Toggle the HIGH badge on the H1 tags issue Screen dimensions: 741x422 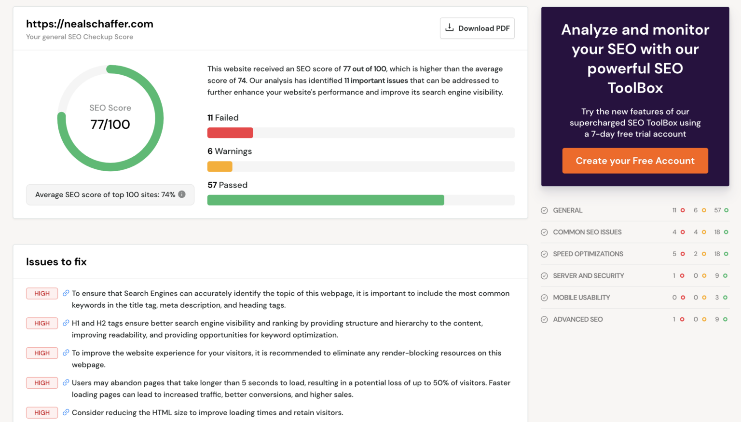pyautogui.click(x=41, y=323)
